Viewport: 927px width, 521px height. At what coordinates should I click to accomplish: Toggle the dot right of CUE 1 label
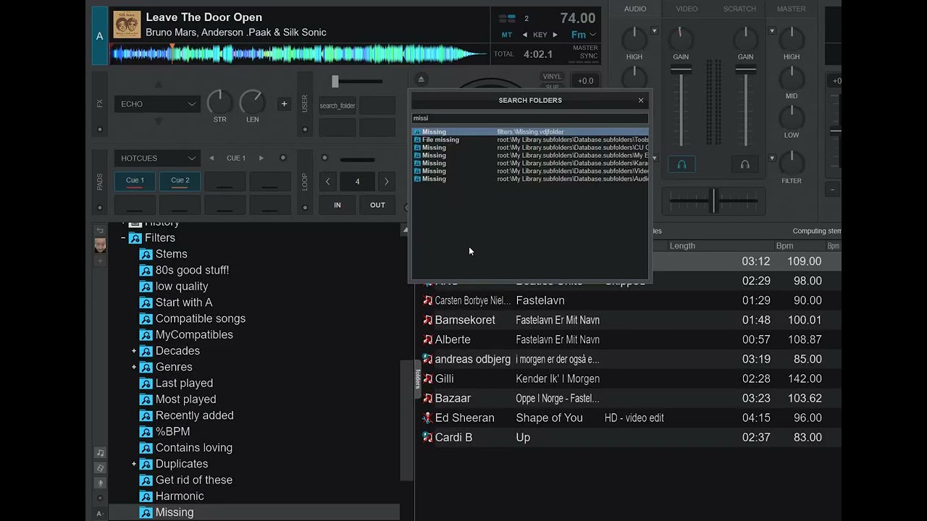pos(283,158)
